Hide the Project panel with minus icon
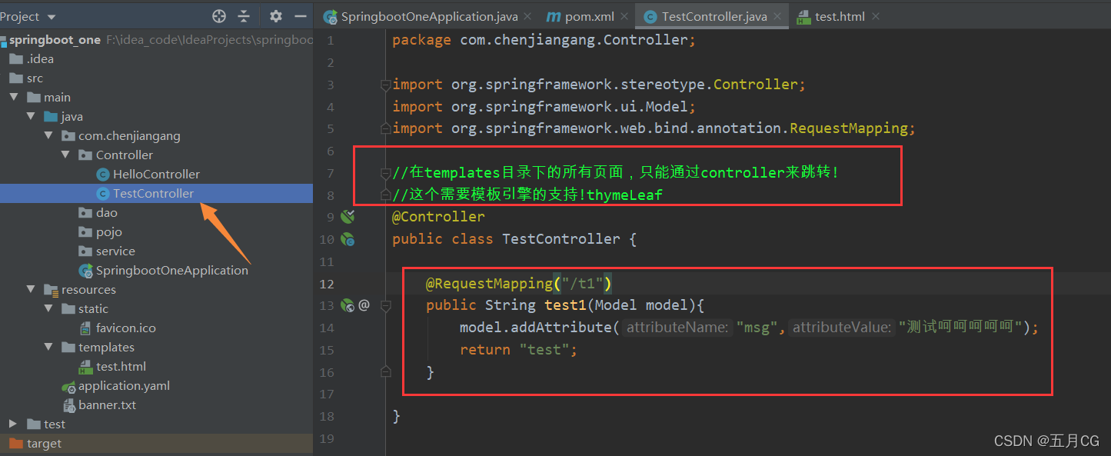 [x=301, y=16]
